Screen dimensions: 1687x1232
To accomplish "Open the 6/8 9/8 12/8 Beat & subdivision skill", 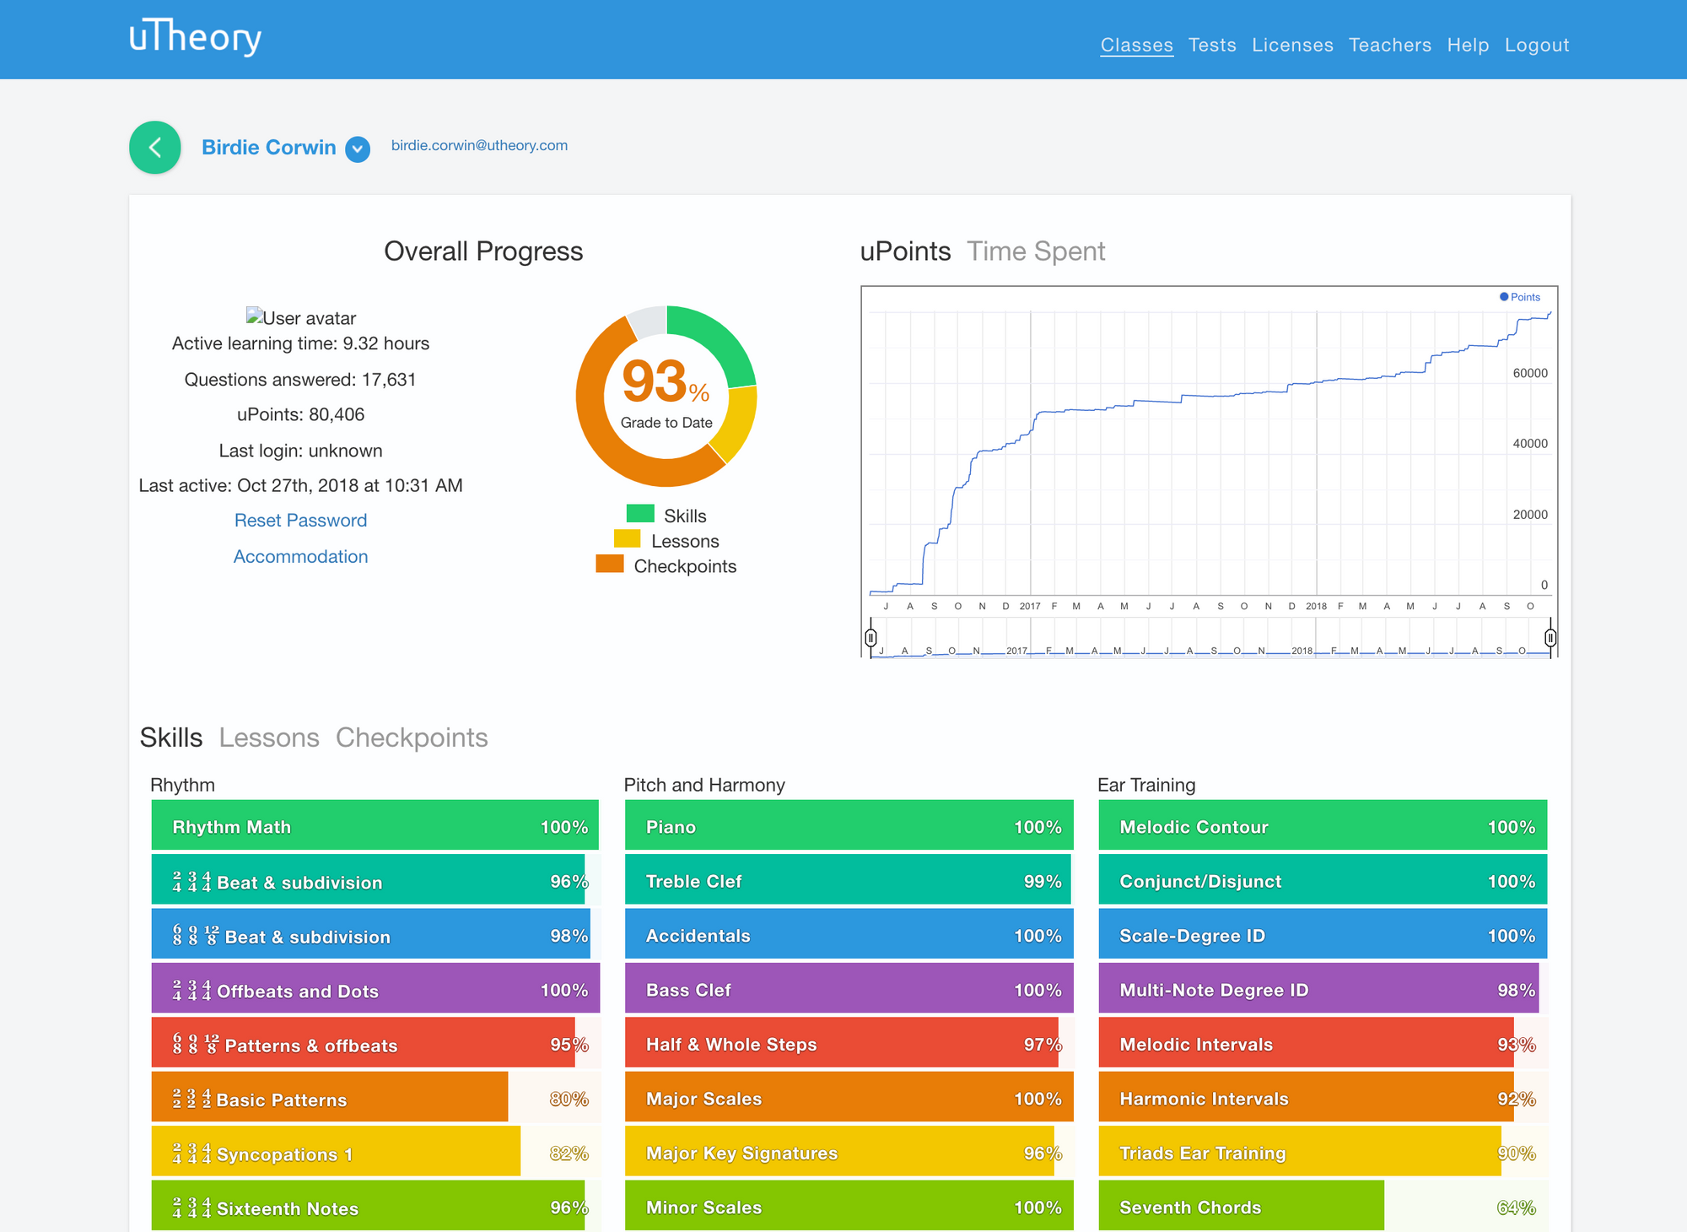I will pos(375,935).
